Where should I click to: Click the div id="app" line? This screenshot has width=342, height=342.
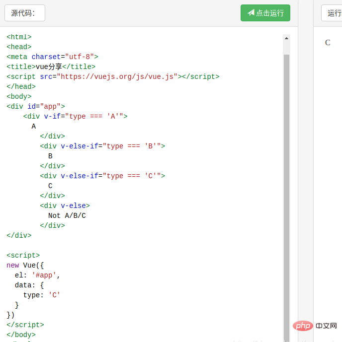coord(36,106)
